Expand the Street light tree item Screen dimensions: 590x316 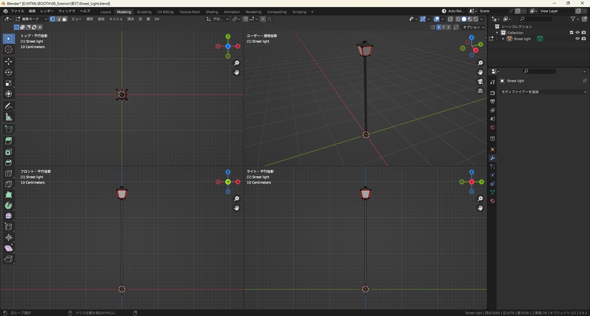tap(503, 39)
